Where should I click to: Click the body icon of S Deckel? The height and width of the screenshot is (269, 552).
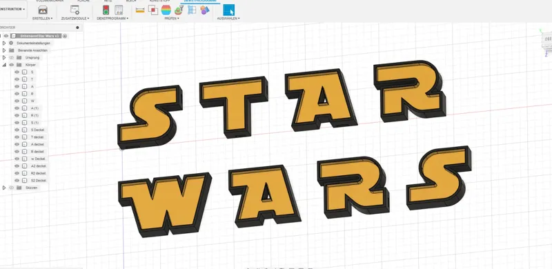[x=24, y=130]
